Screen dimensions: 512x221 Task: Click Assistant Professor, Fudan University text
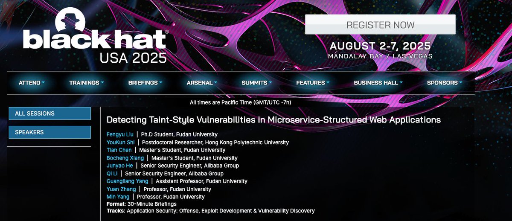201,181
